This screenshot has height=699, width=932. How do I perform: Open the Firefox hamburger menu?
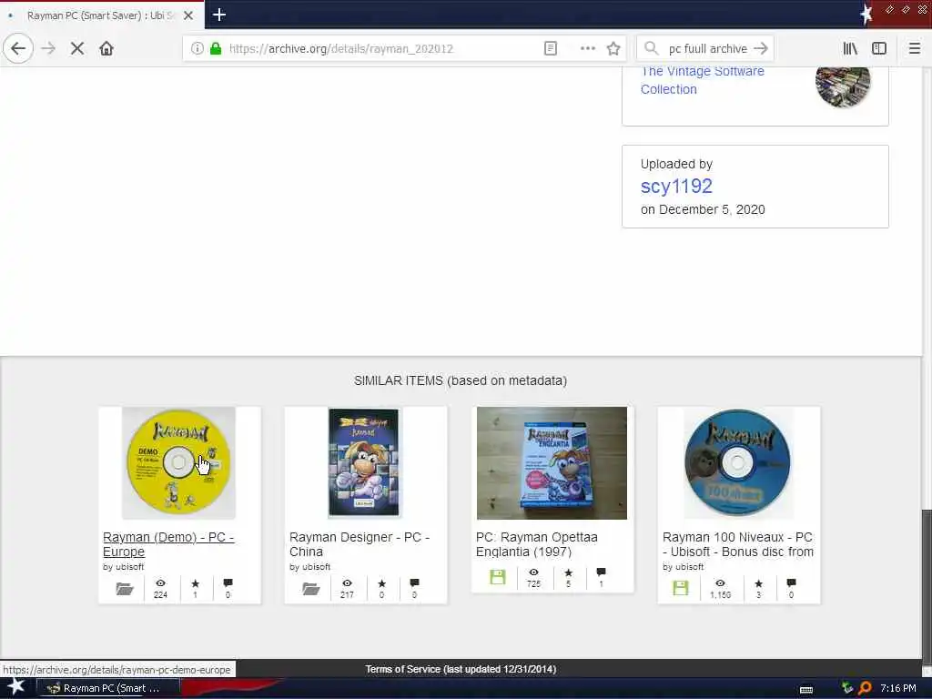coord(915,49)
